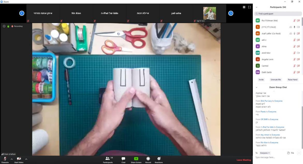Click the meeting information icon
This screenshot has height=164, width=303.
click(4, 26)
